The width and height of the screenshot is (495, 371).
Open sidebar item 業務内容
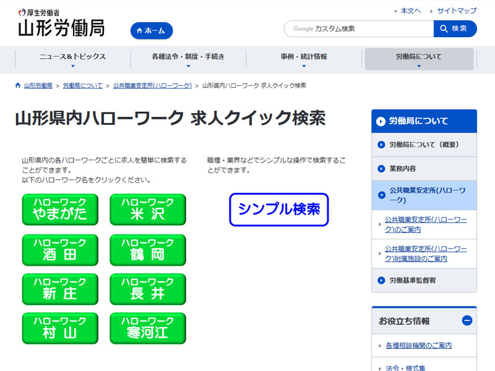click(x=424, y=169)
